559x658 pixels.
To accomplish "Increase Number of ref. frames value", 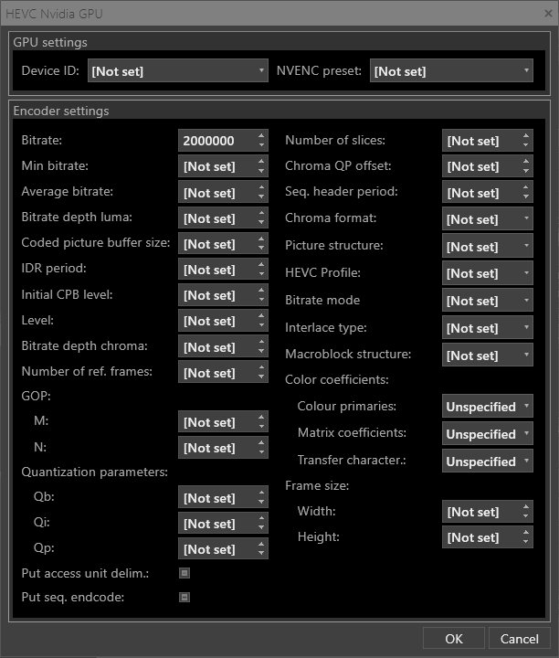I will tap(261, 366).
